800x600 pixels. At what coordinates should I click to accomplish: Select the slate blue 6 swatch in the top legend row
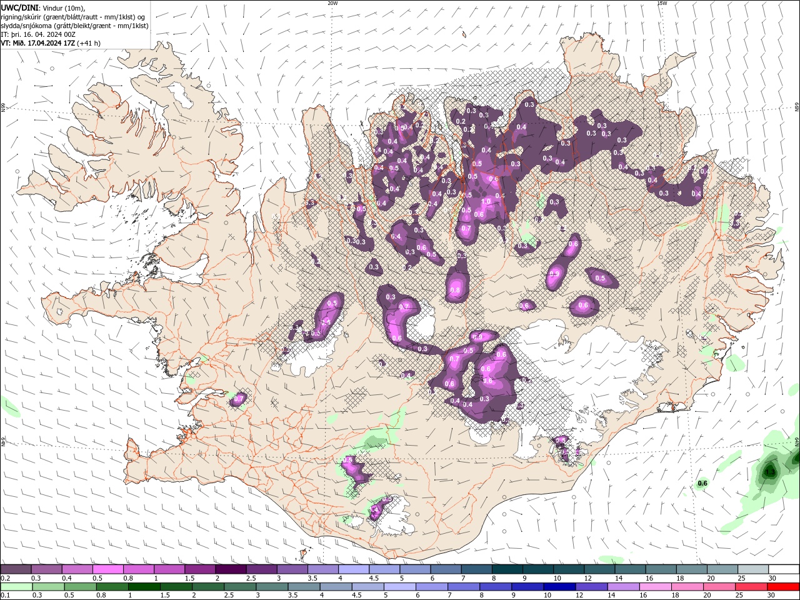(x=446, y=569)
